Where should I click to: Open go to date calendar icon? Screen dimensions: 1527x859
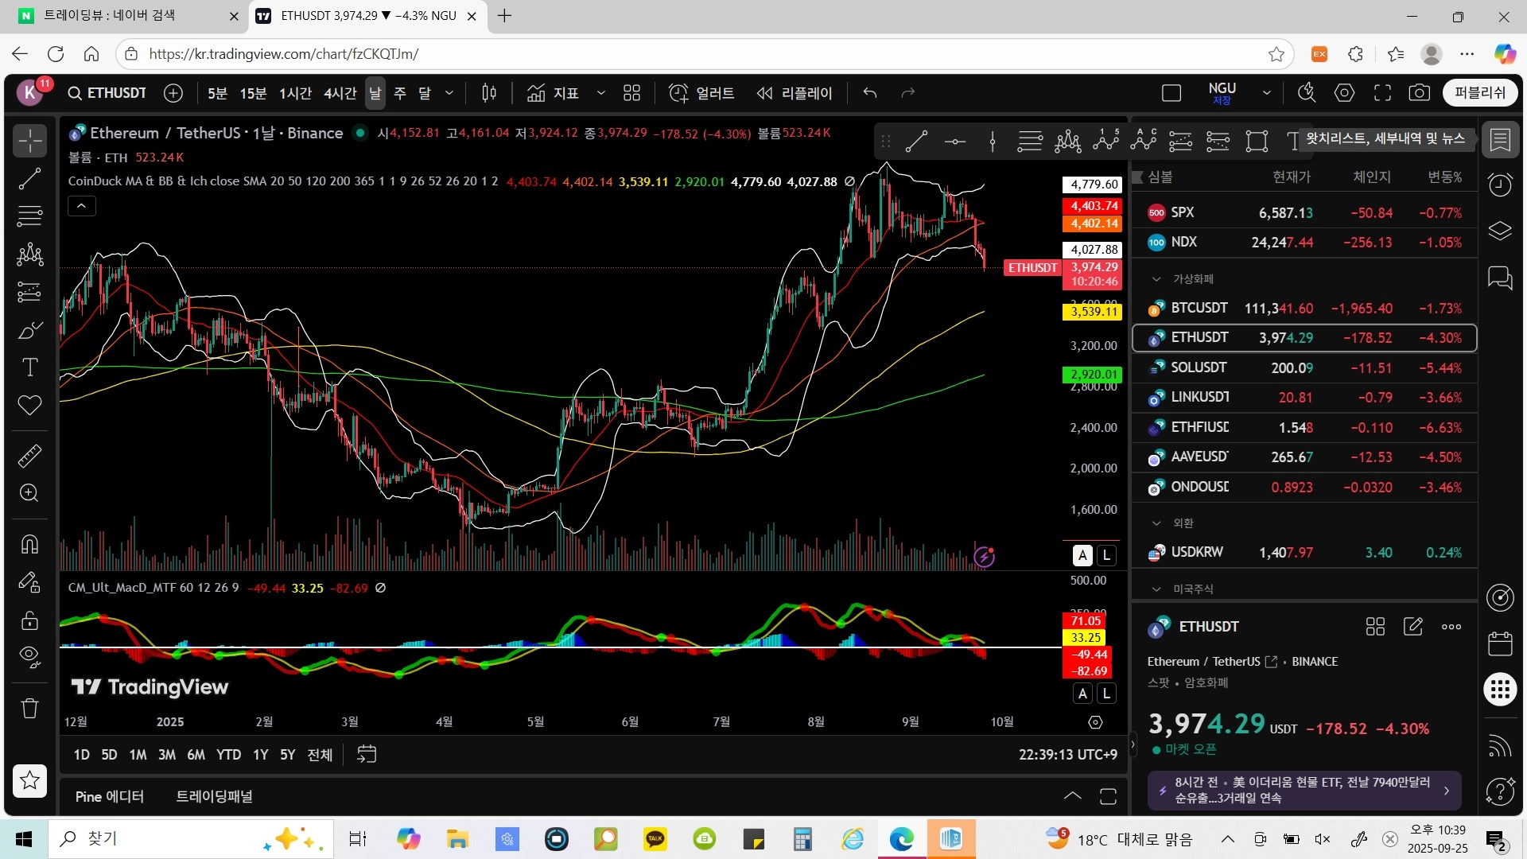click(x=367, y=754)
